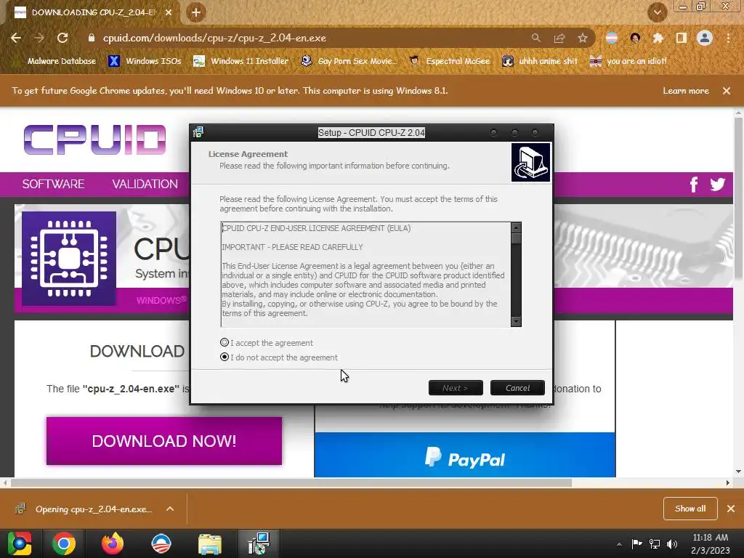Image resolution: width=744 pixels, height=558 pixels.
Task: Open a new Chrome tab
Action: click(196, 12)
